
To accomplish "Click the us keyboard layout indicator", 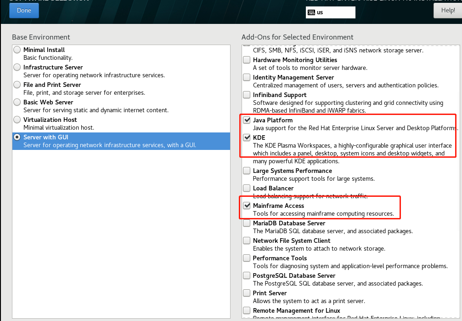I will pyautogui.click(x=330, y=12).
